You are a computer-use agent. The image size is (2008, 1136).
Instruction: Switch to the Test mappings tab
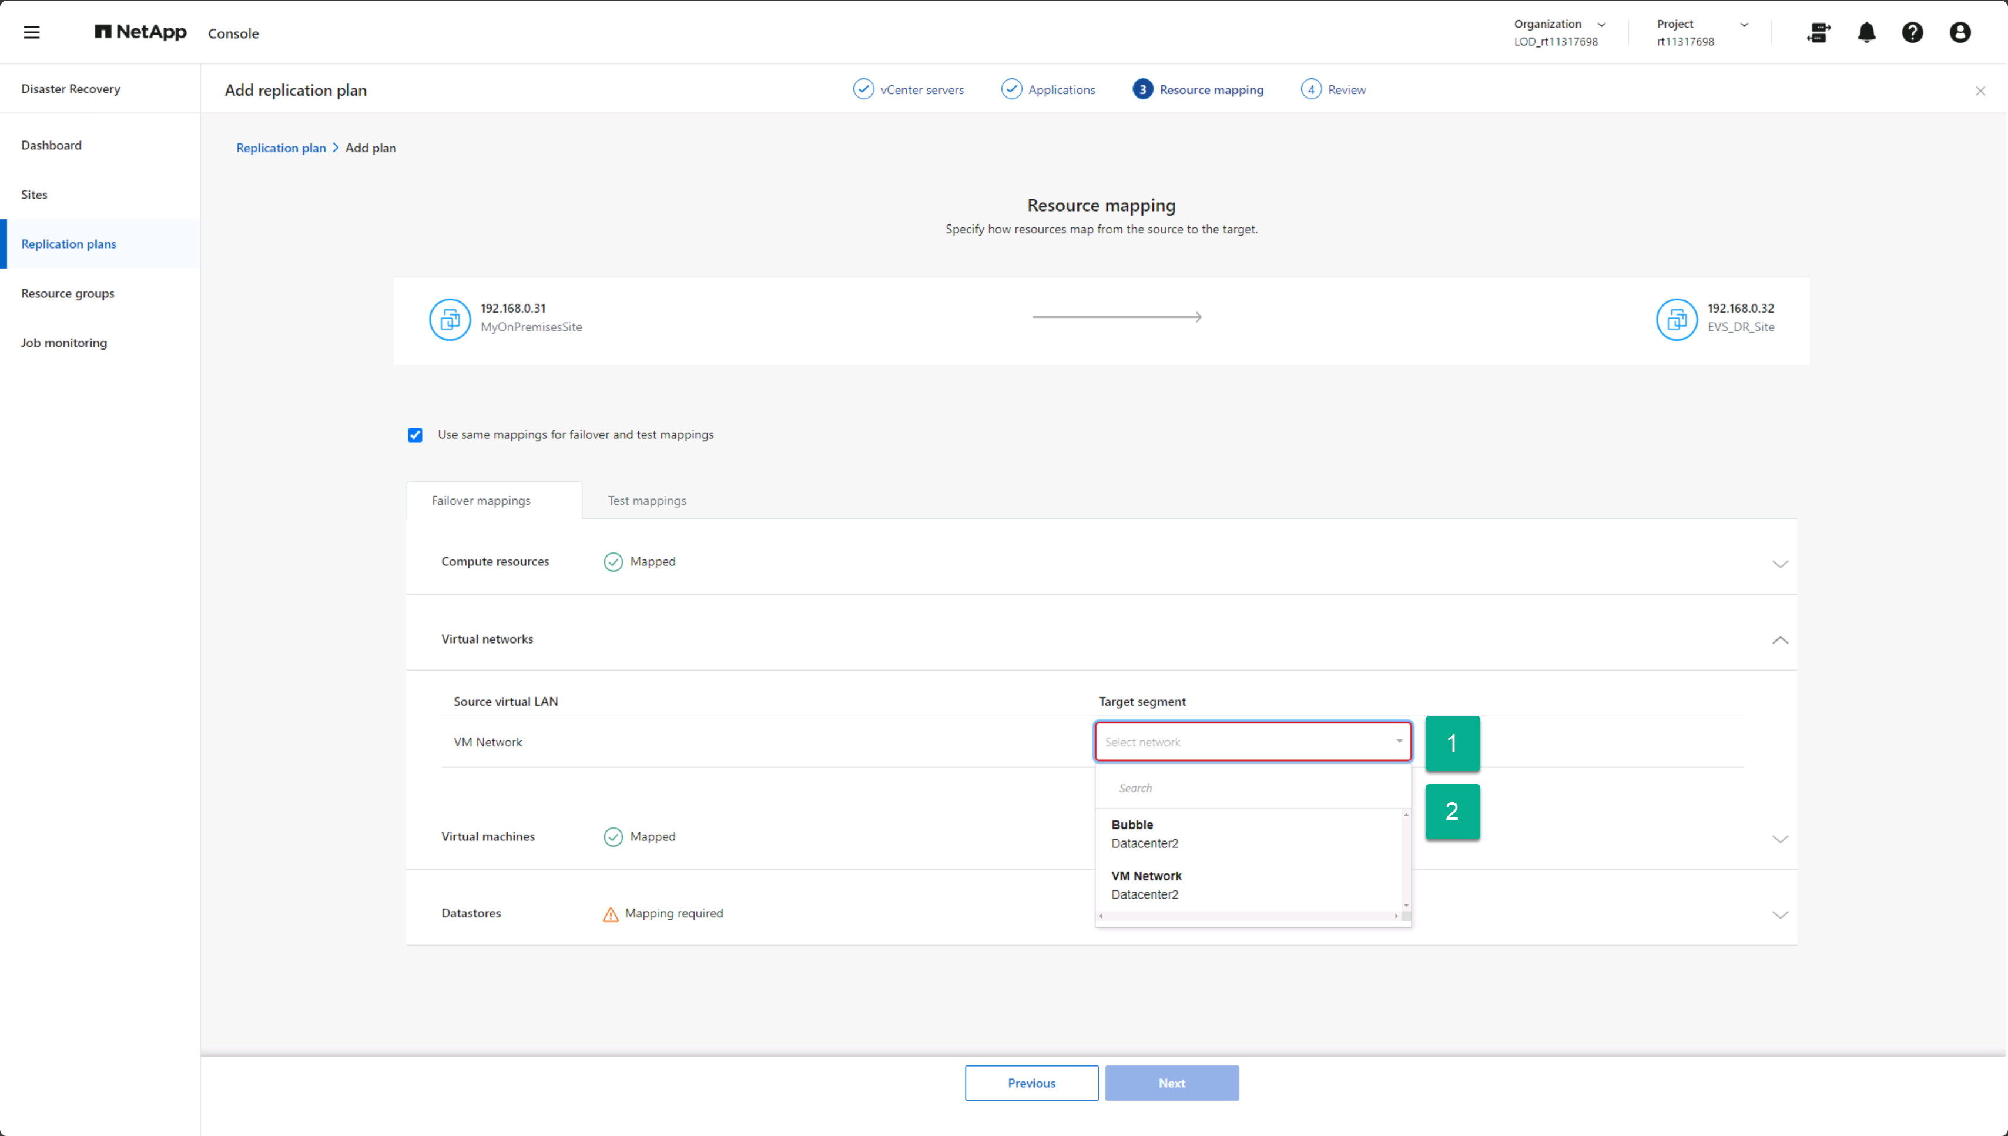647,501
